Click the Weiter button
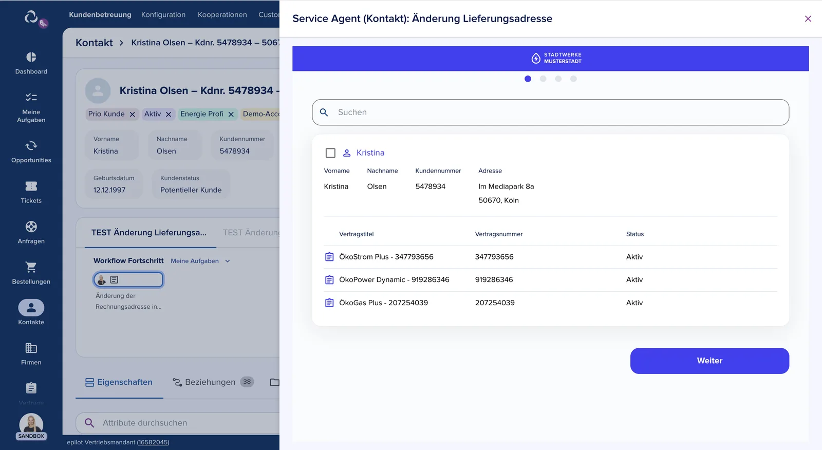Viewport: 822px width, 450px height. click(709, 361)
